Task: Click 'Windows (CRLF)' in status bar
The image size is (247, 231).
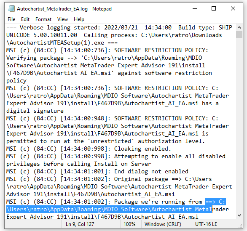Action: point(163,224)
